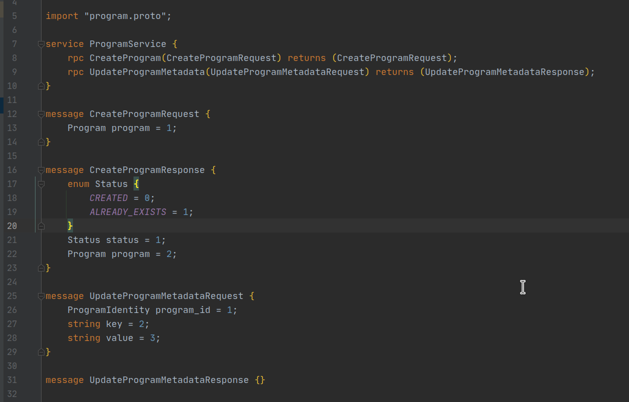Click fold end marker on line 23

coord(41,268)
